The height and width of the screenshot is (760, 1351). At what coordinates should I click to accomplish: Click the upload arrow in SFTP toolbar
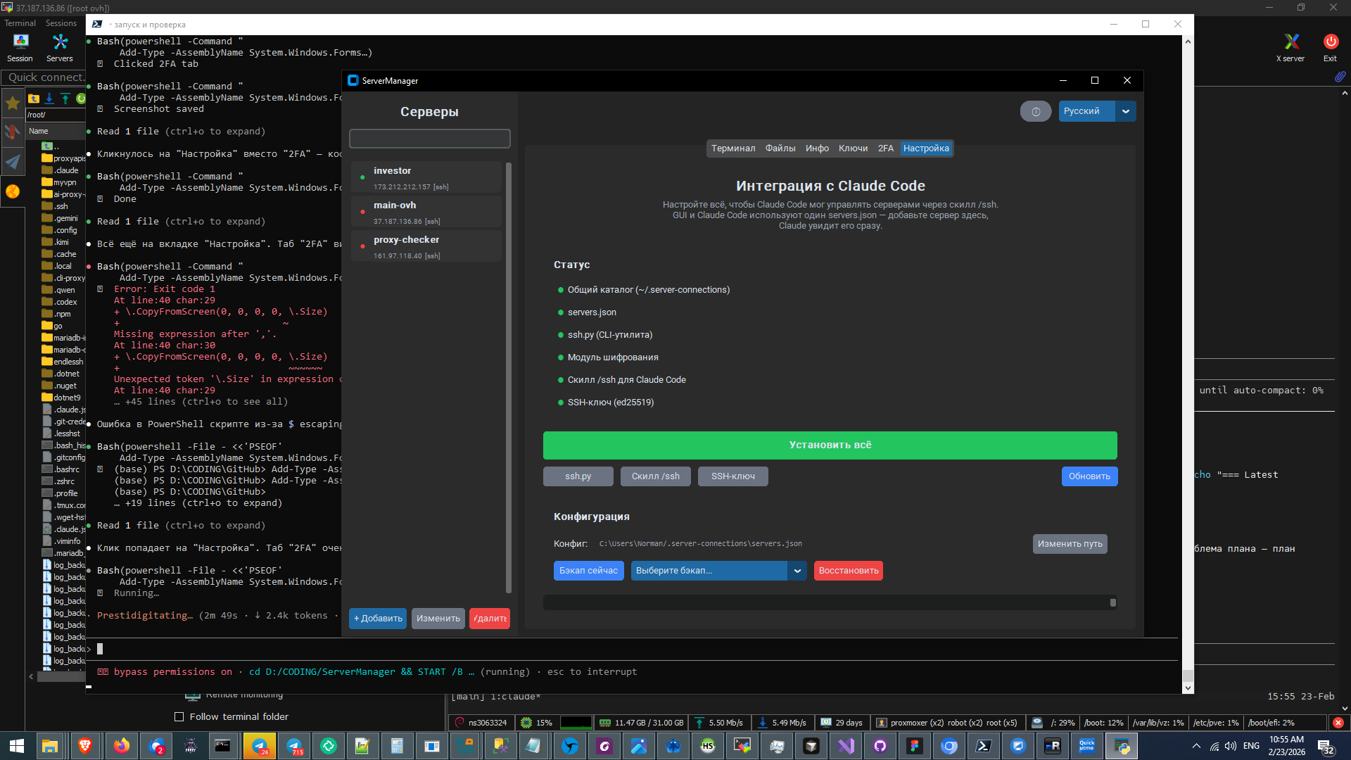pos(65,99)
